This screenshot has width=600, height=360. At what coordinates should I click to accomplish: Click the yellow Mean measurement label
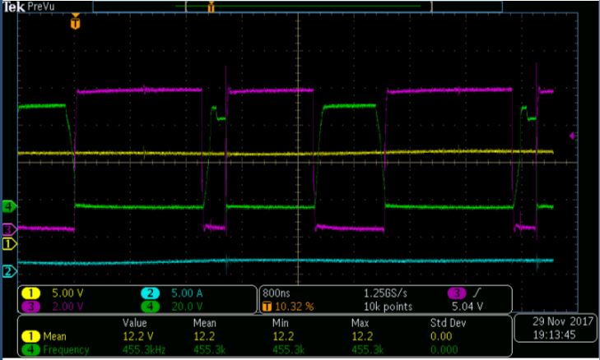click(x=54, y=336)
